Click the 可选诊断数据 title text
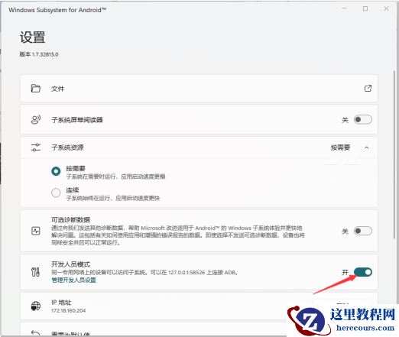399x337 pixels. 70,219
